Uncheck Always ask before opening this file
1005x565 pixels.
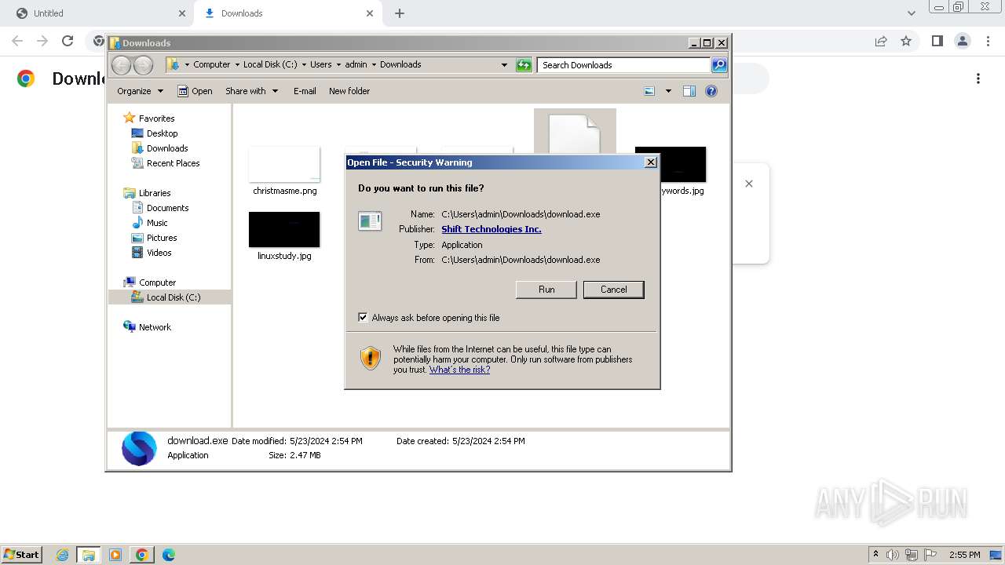363,318
